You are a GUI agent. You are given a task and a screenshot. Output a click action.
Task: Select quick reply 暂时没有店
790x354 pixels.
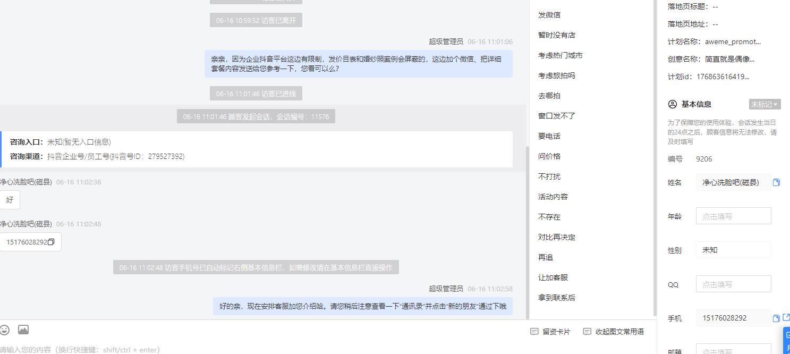(557, 35)
